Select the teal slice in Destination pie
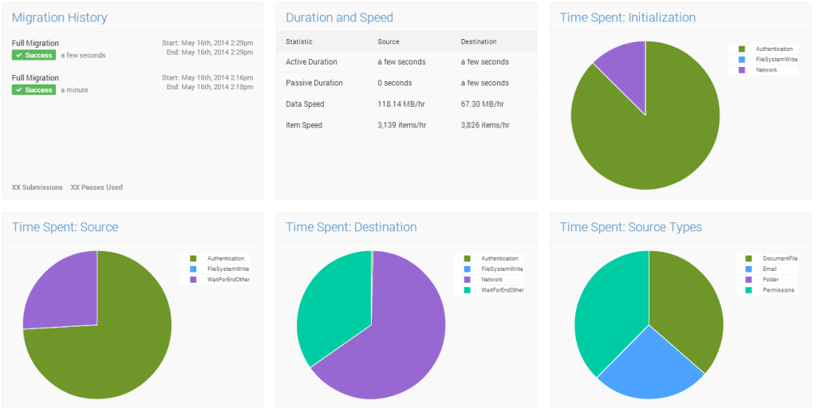 point(327,311)
